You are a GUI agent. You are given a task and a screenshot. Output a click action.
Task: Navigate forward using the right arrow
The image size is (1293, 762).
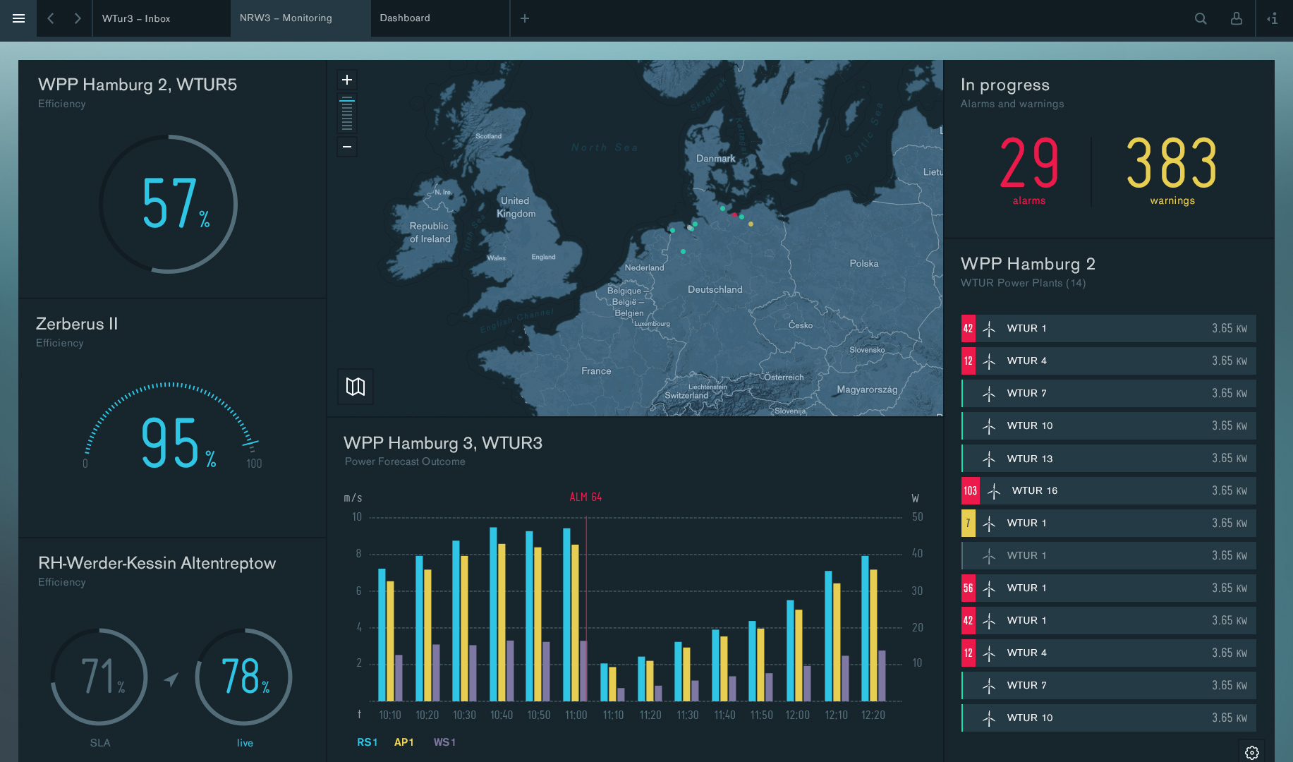coord(78,18)
